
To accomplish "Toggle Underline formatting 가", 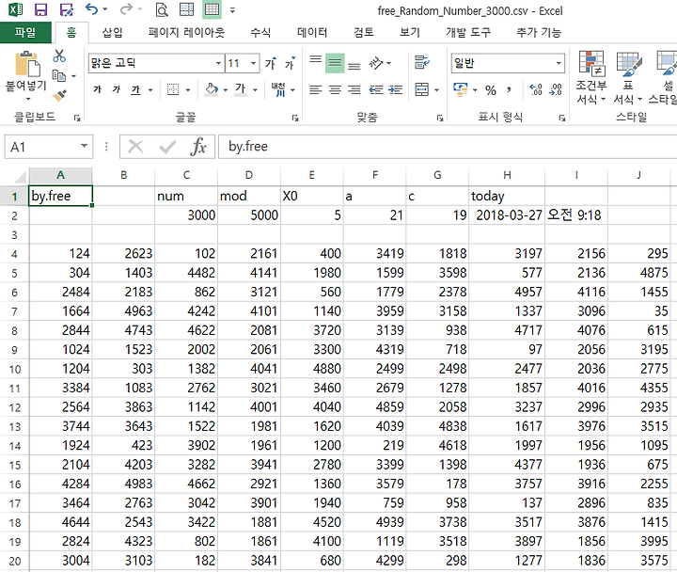I will (136, 89).
